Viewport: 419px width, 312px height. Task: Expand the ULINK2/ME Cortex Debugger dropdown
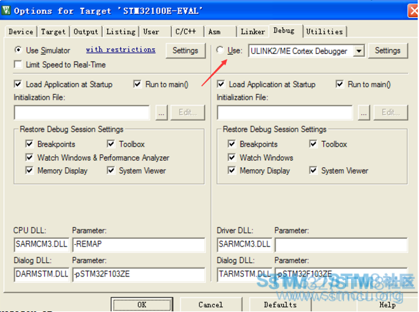[359, 51]
